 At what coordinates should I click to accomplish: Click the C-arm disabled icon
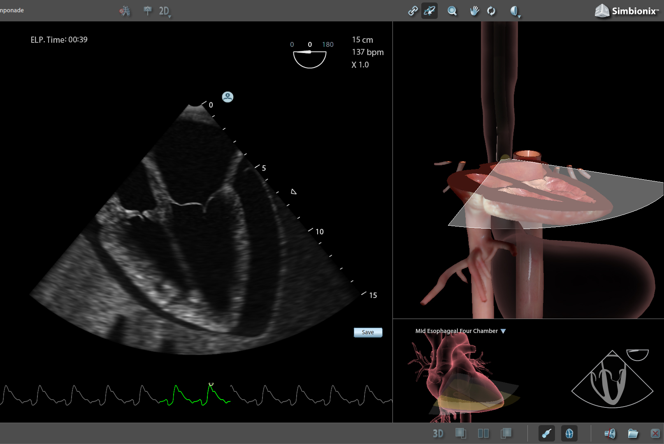(x=125, y=11)
